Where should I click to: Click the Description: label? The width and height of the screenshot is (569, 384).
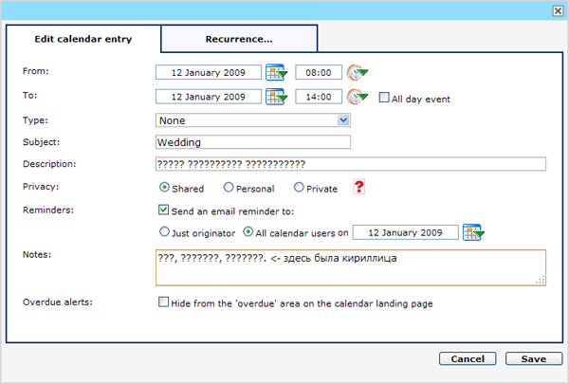tap(49, 164)
